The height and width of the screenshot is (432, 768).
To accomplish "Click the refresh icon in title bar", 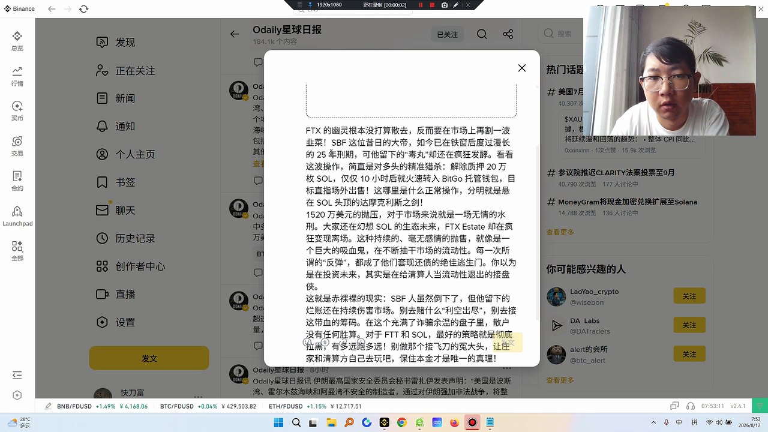I will pos(83,9).
